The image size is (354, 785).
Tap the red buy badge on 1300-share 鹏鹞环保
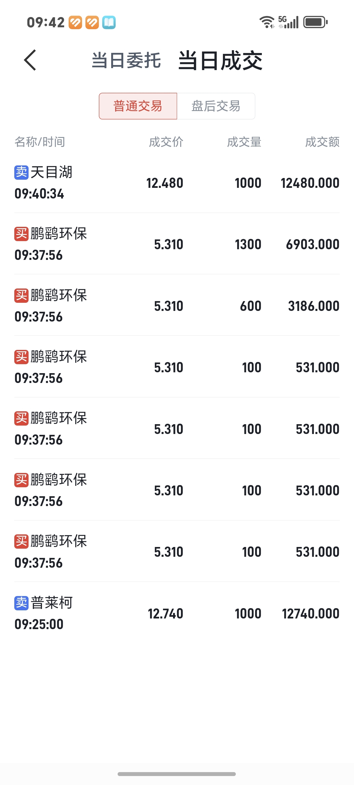(x=21, y=234)
